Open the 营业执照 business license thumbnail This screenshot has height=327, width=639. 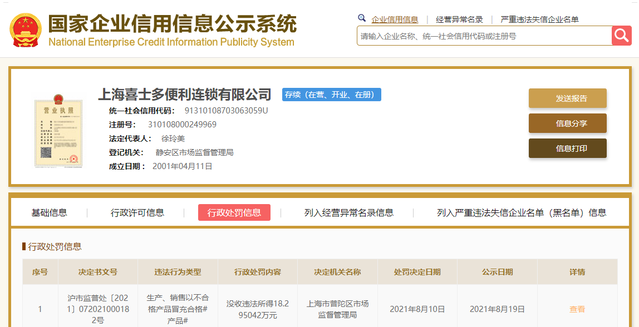click(57, 132)
